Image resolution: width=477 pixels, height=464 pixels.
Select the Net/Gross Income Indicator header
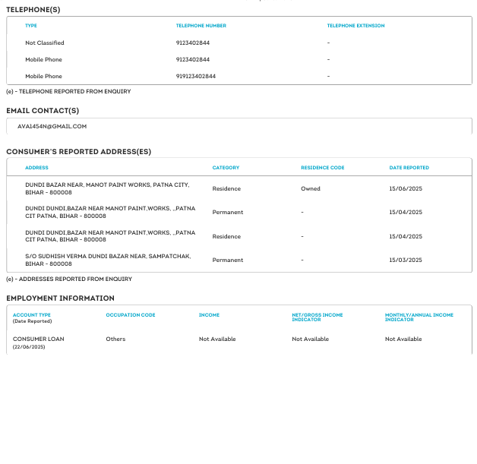pyautogui.click(x=317, y=317)
